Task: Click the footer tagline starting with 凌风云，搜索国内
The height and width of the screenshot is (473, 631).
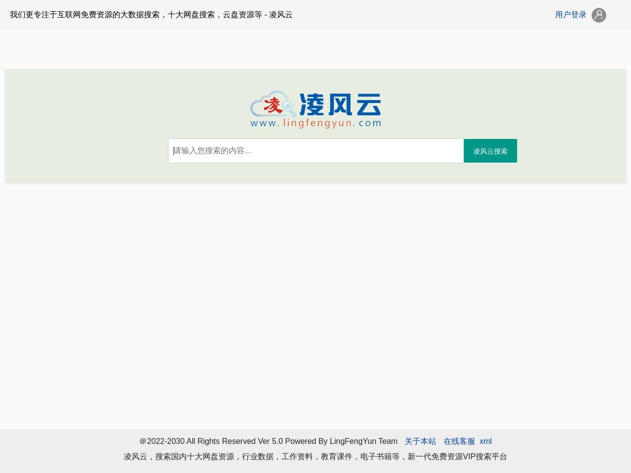Action: point(197,457)
